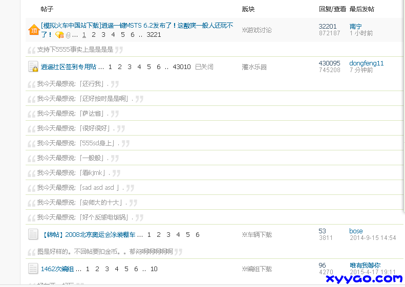Image resolution: width=405 pixels, height=287 pixels.
Task: Click the quote 我今天最想说:「555sd身上」
Action: click(x=78, y=143)
